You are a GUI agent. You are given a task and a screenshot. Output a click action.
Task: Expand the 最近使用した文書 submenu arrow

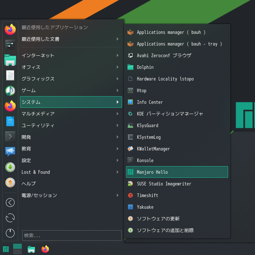pos(117,39)
